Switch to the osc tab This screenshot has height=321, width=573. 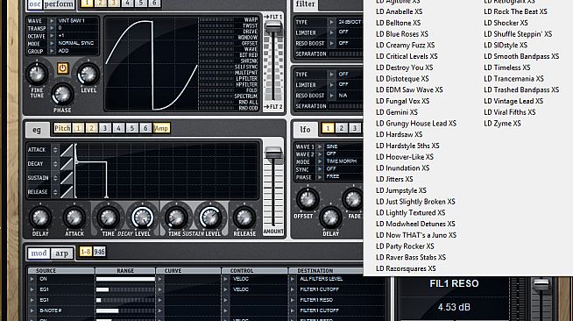pyautogui.click(x=35, y=4)
